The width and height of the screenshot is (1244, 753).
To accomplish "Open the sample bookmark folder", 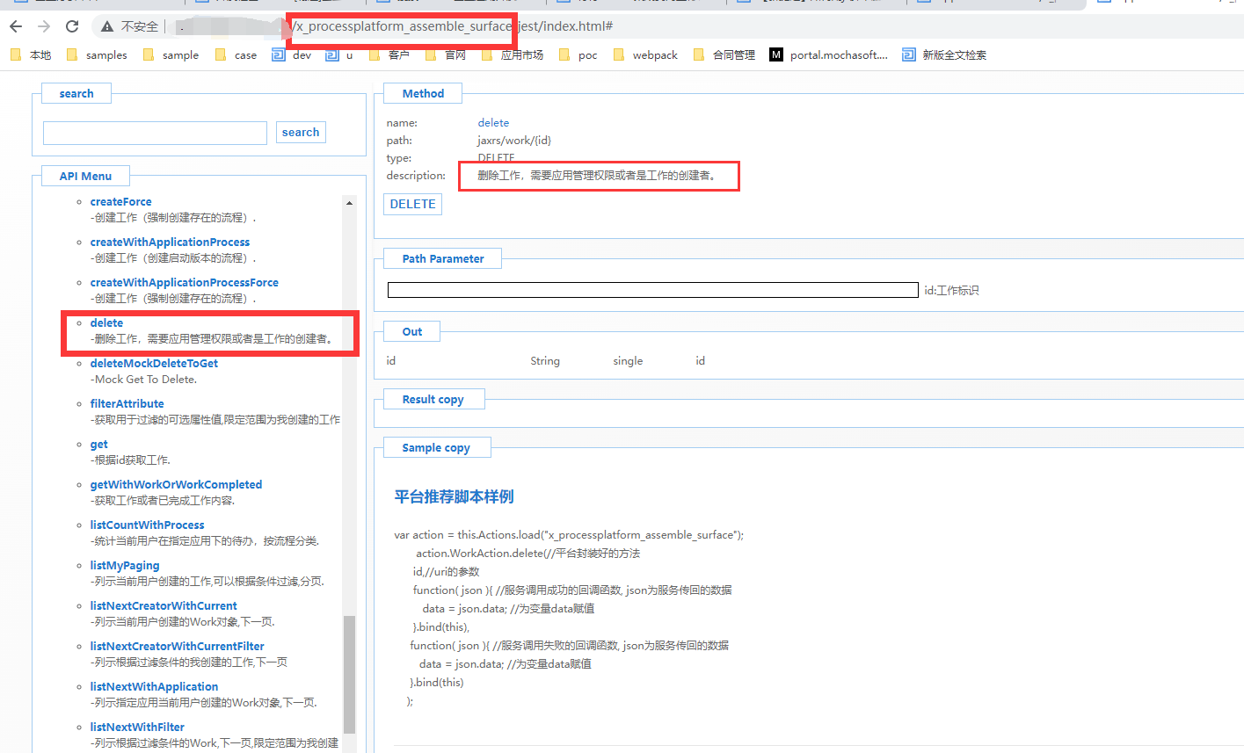I will pyautogui.click(x=171, y=54).
